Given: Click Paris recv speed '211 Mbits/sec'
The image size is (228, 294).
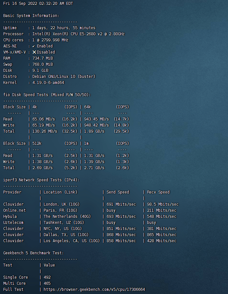Looking at the screenshot, I should [162, 210].
